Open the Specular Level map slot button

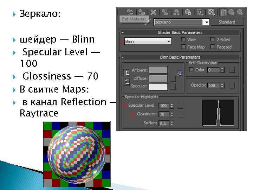point(180,106)
